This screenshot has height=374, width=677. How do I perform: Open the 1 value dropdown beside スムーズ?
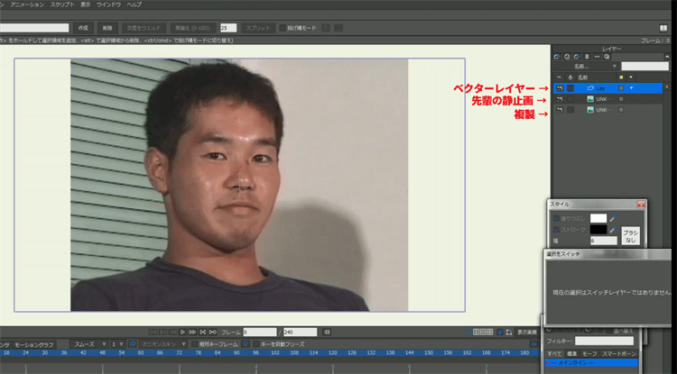click(117, 344)
